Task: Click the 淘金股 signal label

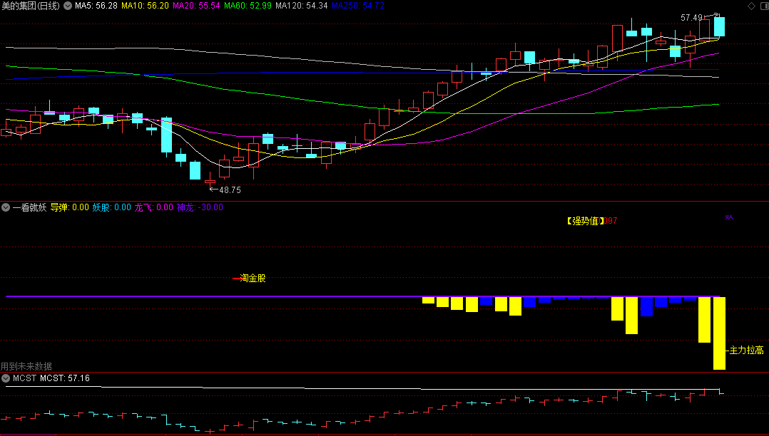Action: tap(253, 279)
